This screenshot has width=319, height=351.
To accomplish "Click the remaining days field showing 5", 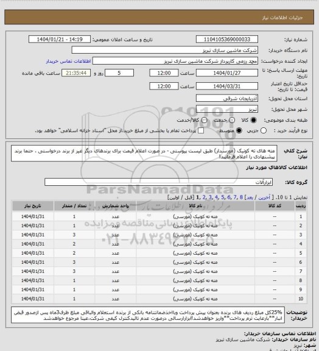I will [x=119, y=73].
